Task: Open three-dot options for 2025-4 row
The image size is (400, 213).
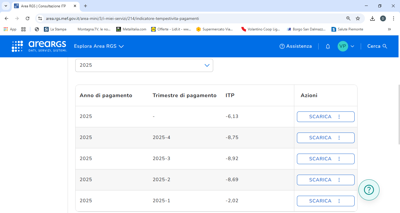Action: (339, 138)
